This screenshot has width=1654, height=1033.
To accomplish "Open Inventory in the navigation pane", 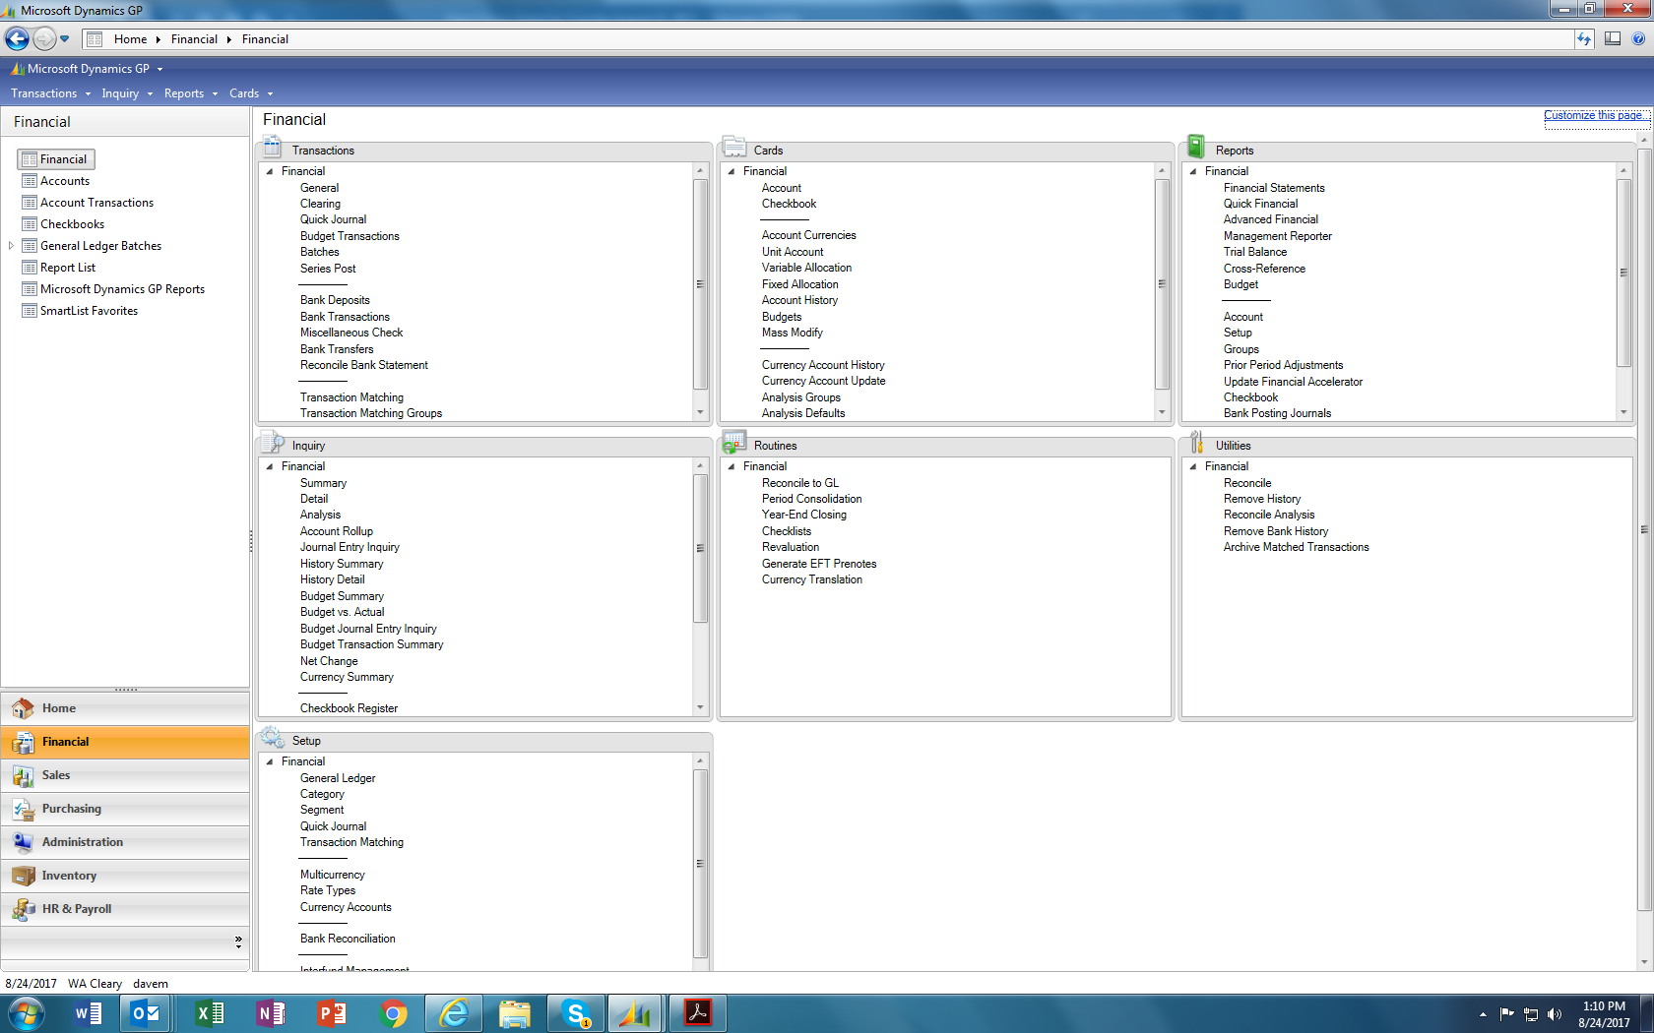I will [x=125, y=876].
